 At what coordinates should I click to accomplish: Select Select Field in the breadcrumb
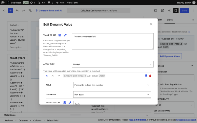(53, 120)
